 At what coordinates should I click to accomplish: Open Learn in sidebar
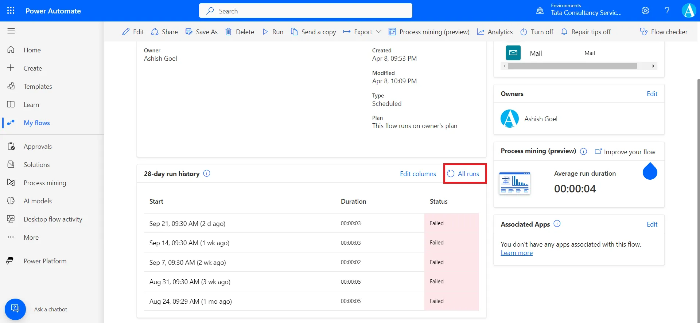click(52, 104)
